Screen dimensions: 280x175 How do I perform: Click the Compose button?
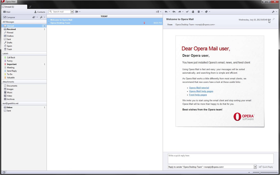pos(9,17)
